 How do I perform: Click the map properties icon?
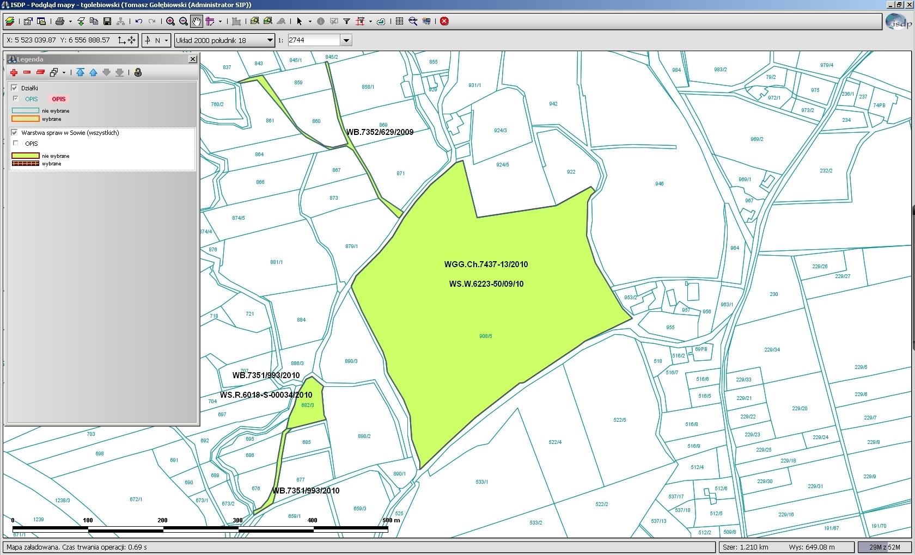pos(28,21)
